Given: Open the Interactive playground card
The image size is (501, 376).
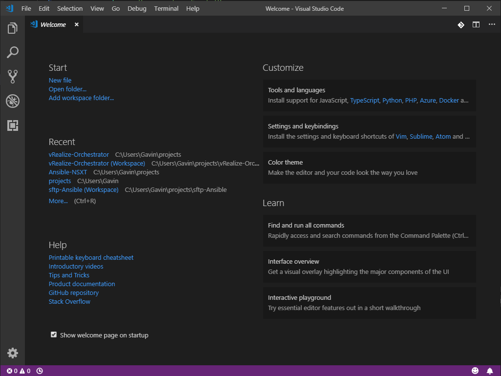Looking at the screenshot, I should click(x=369, y=303).
